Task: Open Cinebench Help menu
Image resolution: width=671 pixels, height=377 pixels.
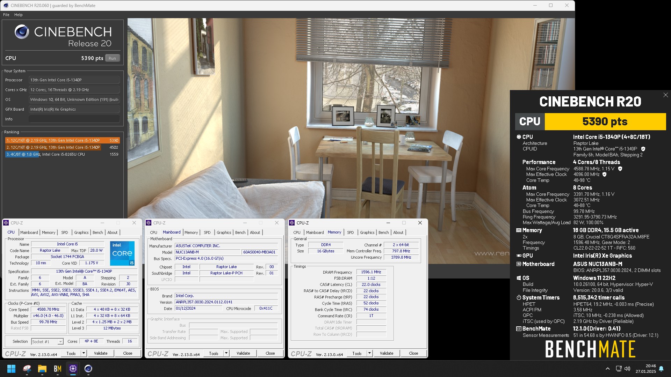Action: 19,15
